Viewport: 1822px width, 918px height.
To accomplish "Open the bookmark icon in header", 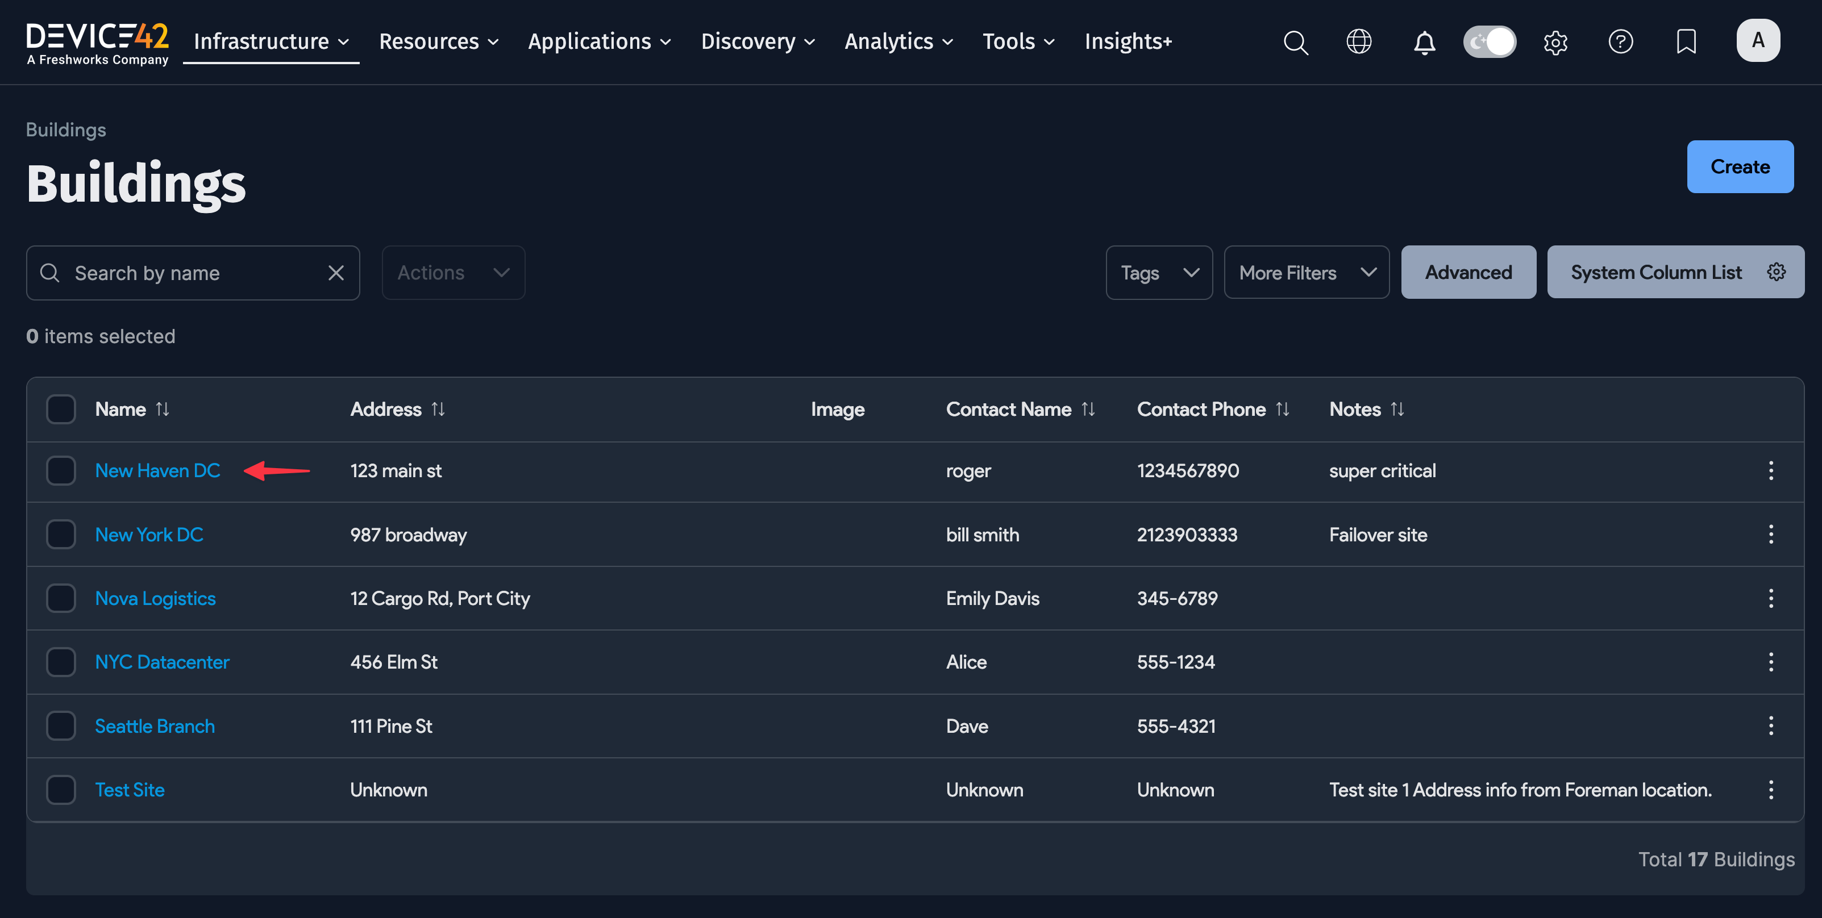I will (x=1686, y=41).
